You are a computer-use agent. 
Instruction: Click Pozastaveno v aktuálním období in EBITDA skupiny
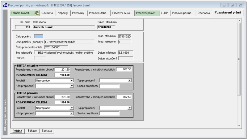[x=62, y=70]
